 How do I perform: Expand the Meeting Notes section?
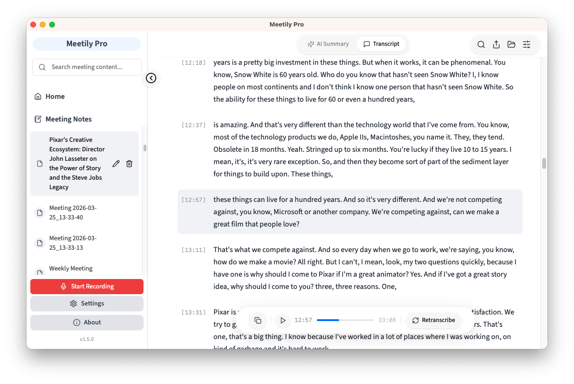[68, 119]
